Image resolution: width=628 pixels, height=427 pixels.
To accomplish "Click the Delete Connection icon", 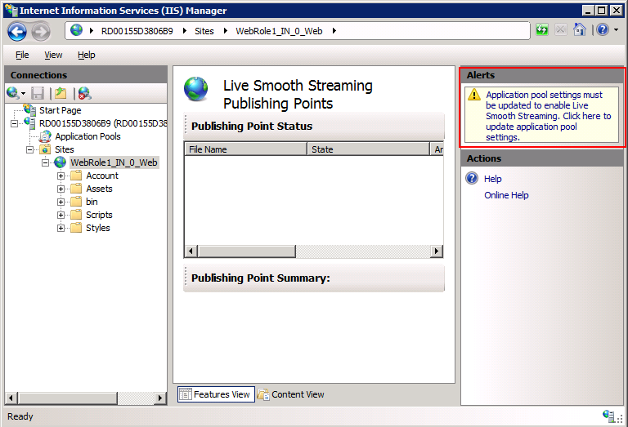I will coord(83,94).
